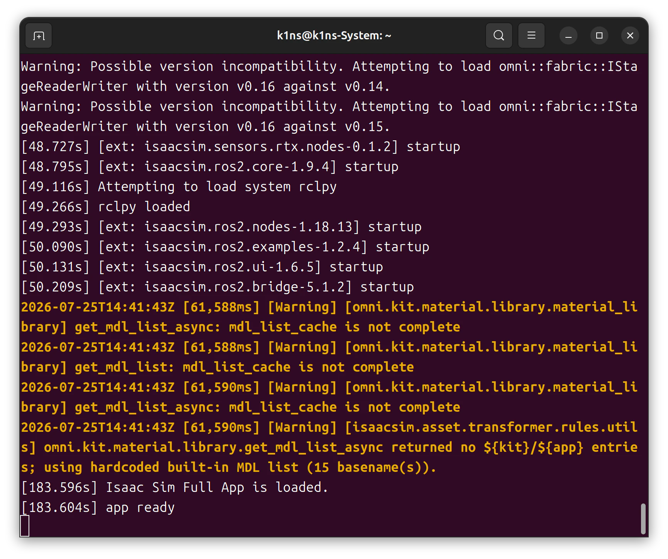Viewport: 668px width, 559px height.
Task: Open a new terminal tab
Action: 39,36
